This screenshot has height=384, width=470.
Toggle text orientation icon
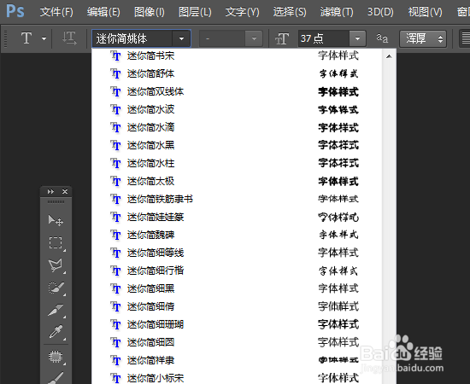point(69,38)
